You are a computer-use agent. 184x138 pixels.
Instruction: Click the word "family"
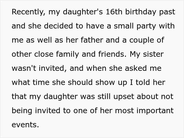(67, 54)
